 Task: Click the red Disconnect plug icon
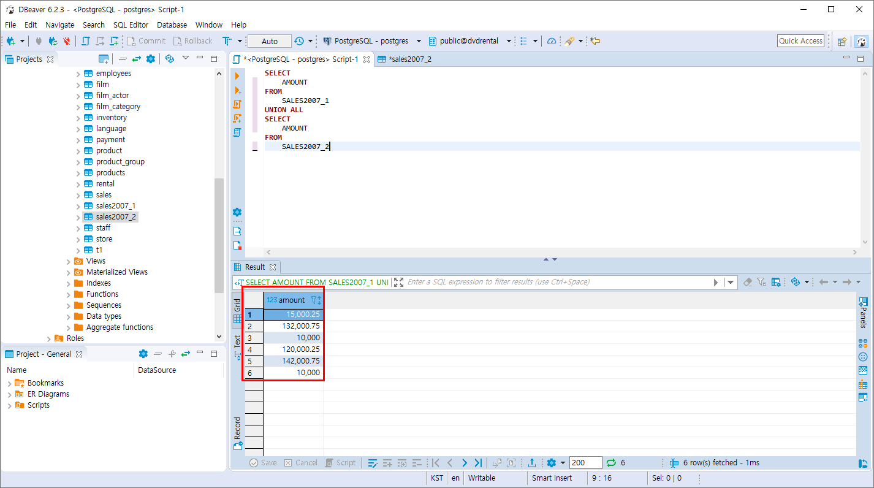coord(67,41)
